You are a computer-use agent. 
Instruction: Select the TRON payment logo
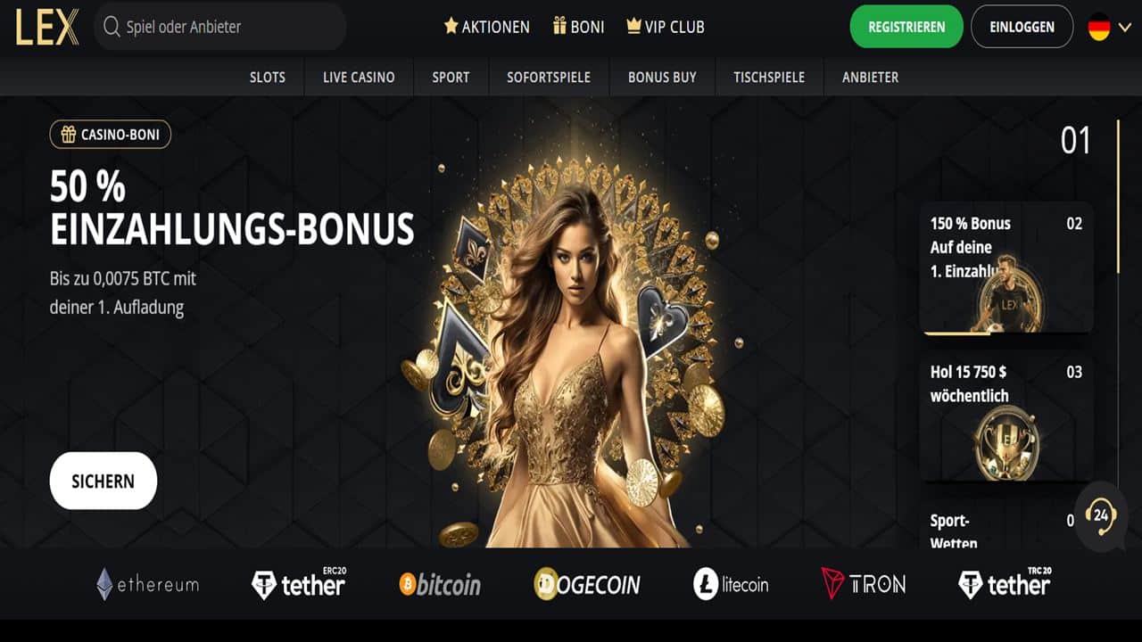pos(863,585)
